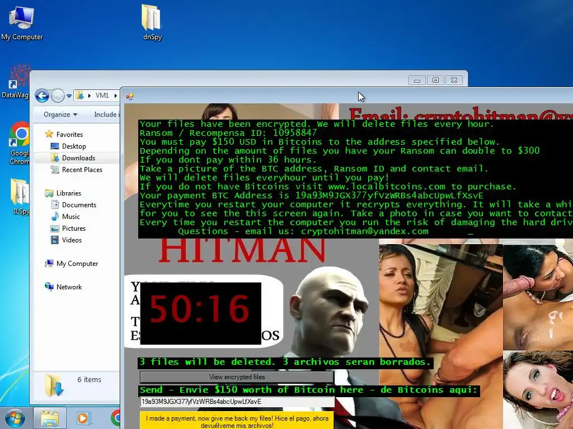This screenshot has width=573, height=429.
Task: Open the ILSpy folder on the desktop
Action: pyautogui.click(x=20, y=196)
